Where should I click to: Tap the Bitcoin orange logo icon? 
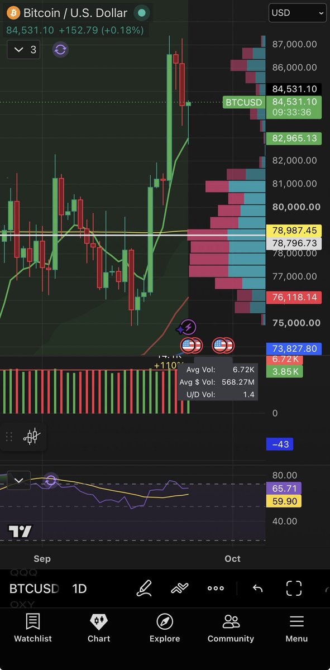[x=13, y=13]
